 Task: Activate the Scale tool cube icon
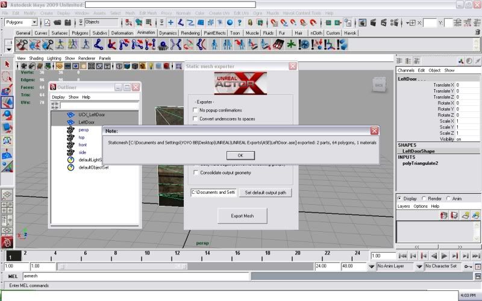tap(7, 128)
